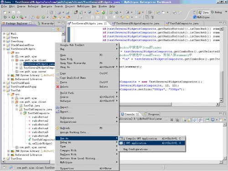The height and width of the screenshot is (171, 228).
Task: Expand the TestStackPanel project
Action: [x=5, y=83]
